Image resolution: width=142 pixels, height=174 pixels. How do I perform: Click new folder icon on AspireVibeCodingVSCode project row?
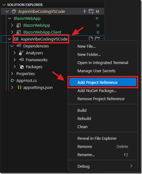click(x=97, y=39)
